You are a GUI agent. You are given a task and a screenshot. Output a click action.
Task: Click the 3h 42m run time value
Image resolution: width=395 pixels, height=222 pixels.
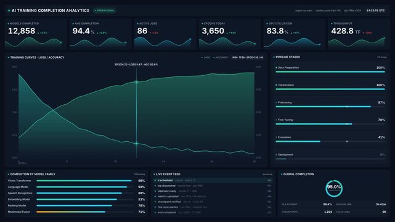(381, 204)
